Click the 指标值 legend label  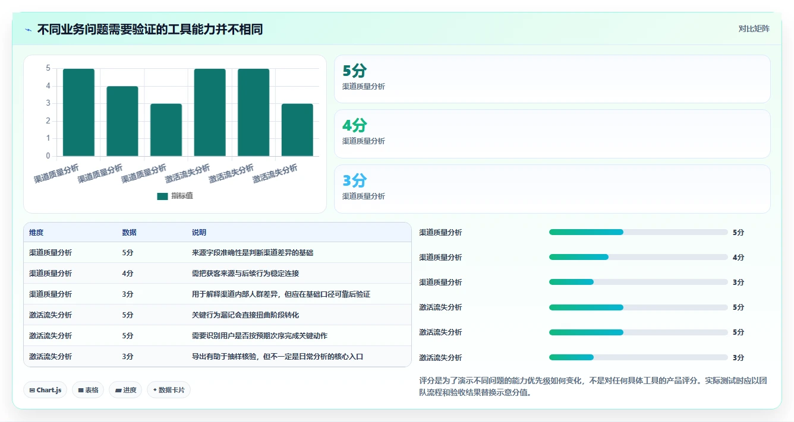(182, 196)
